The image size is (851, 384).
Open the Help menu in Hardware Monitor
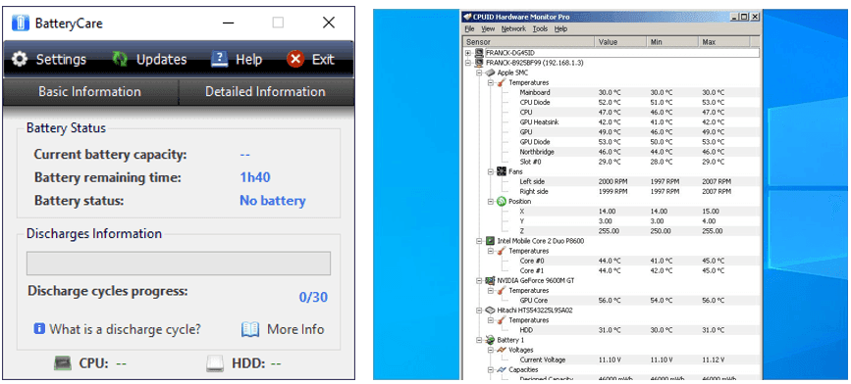pos(560,28)
